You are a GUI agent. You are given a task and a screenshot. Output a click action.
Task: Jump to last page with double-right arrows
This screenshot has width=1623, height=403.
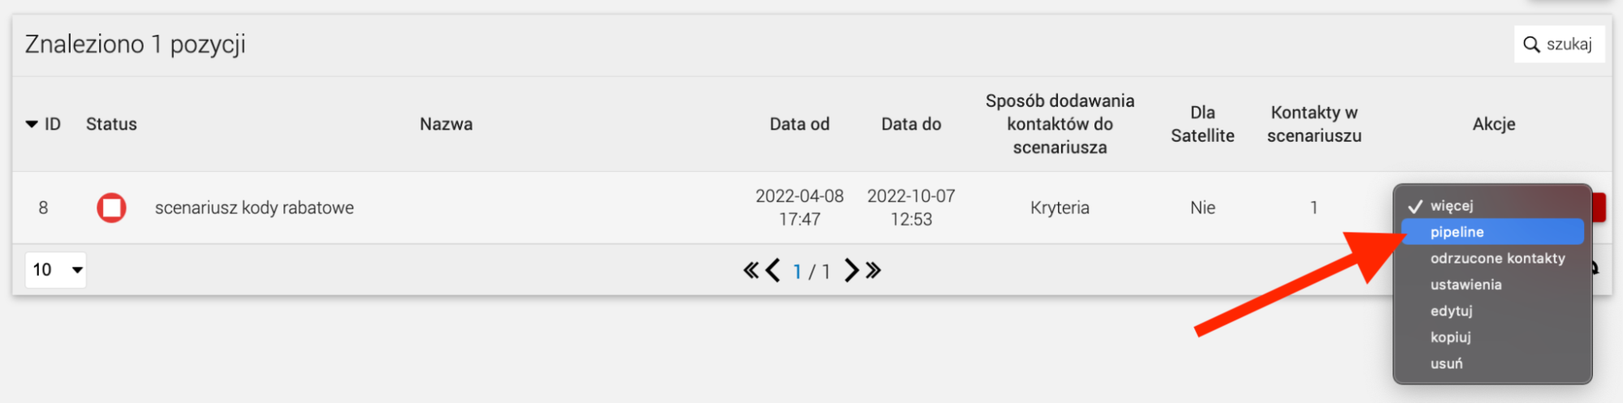click(873, 270)
